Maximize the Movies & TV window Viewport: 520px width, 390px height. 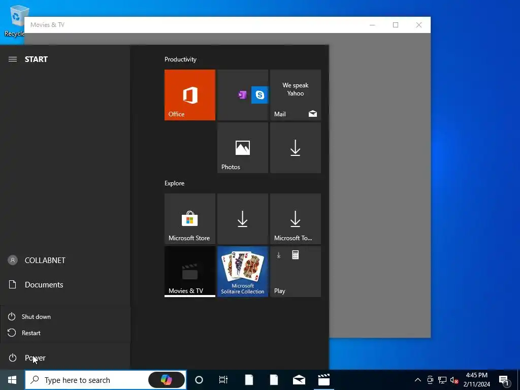[396, 25]
